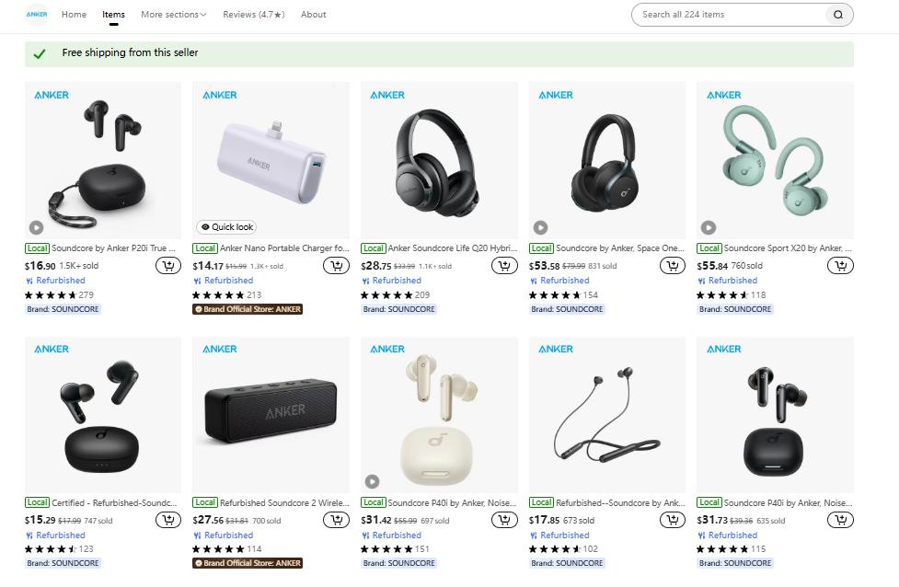Add white Soundcore P40i to cart

pyautogui.click(x=504, y=520)
